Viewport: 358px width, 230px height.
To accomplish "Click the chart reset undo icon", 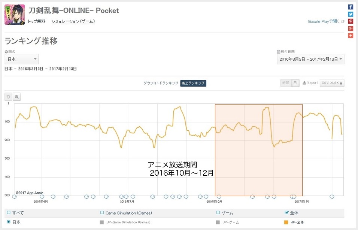I will coord(8,97).
